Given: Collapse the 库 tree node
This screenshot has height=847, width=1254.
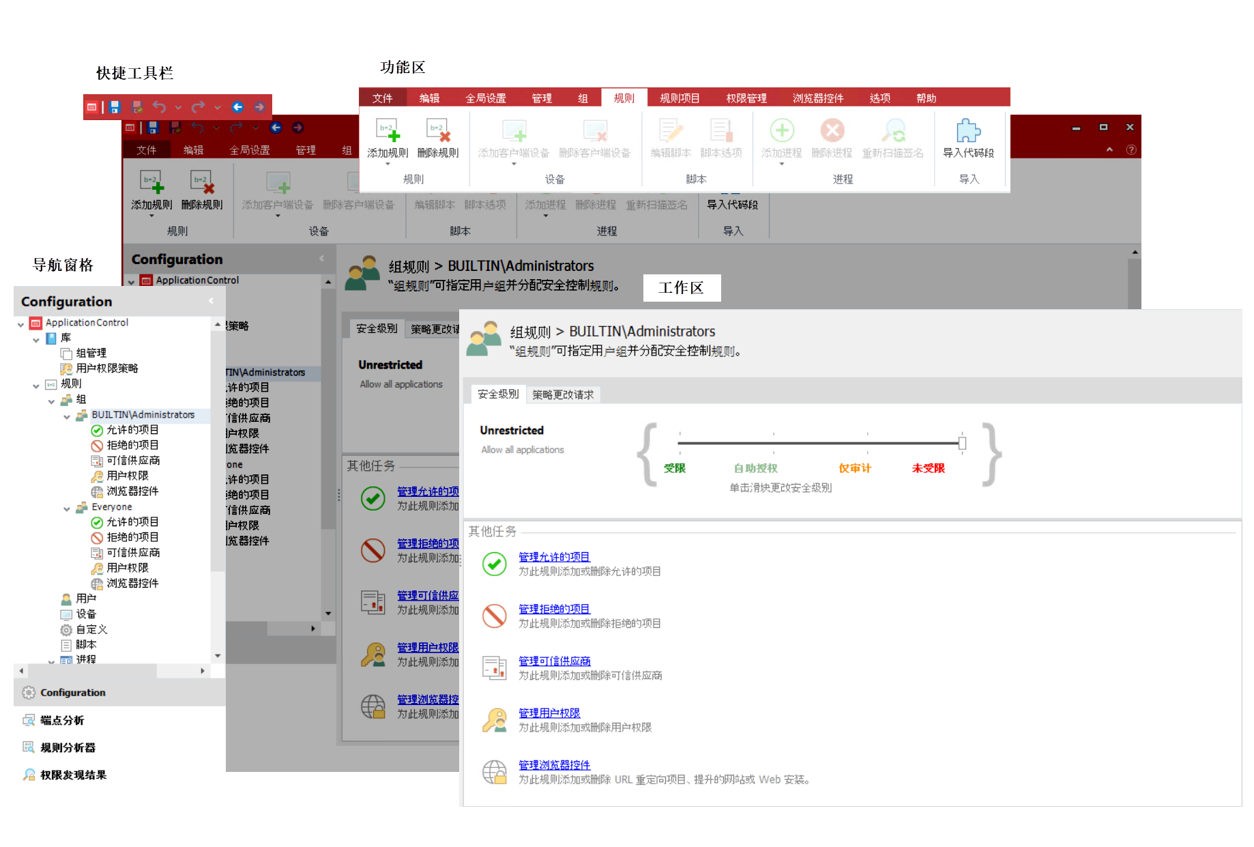Looking at the screenshot, I should 36,339.
